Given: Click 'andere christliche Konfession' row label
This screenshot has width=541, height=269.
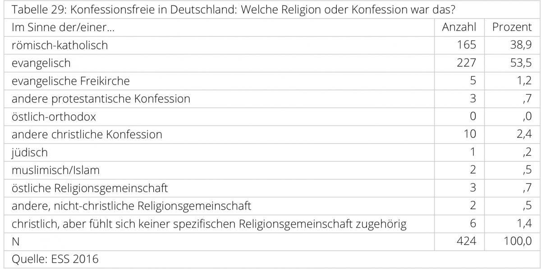Looking at the screenshot, I should tap(87, 134).
